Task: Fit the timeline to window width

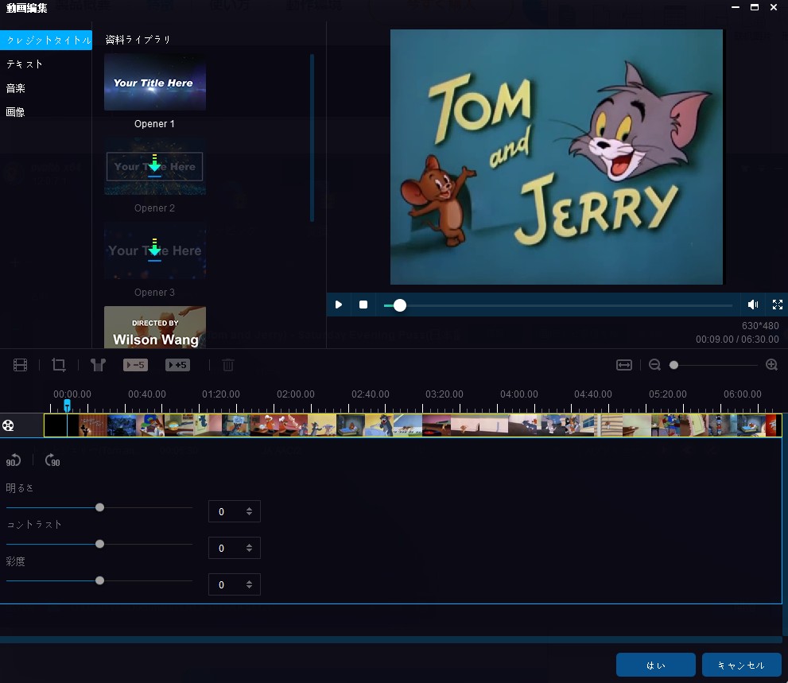Action: (x=624, y=365)
